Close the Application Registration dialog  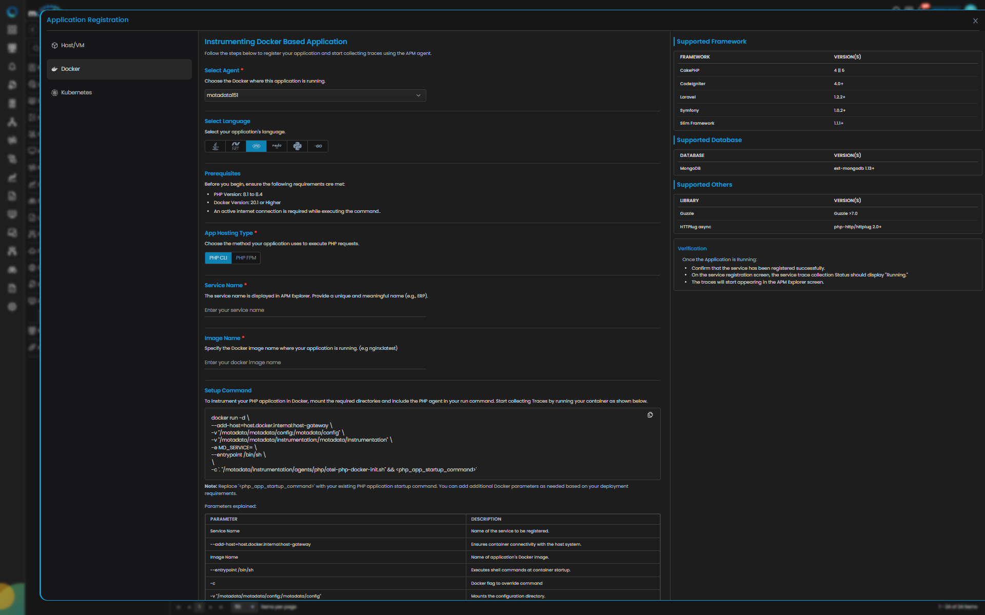(975, 21)
